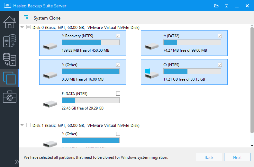Click the Disk 0 (Other) partition usage bar
254x167 pixels.
[x=91, y=71]
